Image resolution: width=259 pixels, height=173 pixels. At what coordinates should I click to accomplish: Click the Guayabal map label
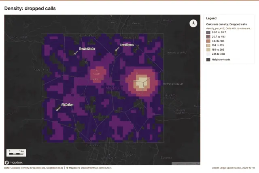pyautogui.click(x=93, y=145)
